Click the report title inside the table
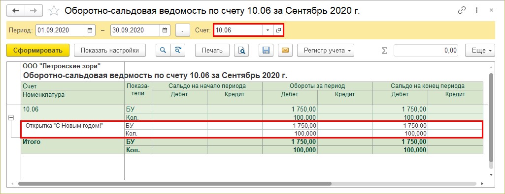Screen dimensions: 505x194 pos(155,76)
